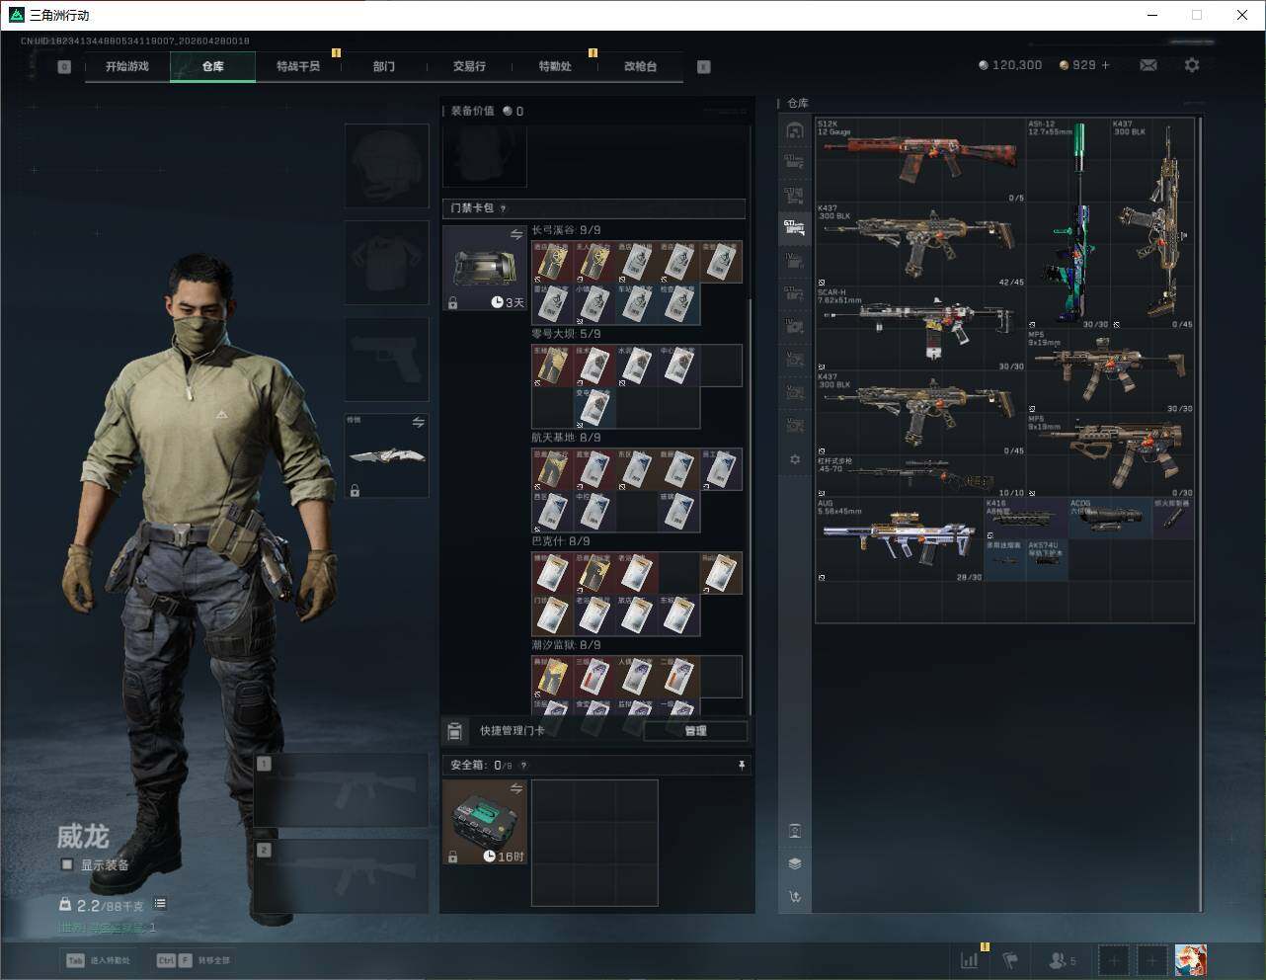Go to the 开始游戏 tab

pyautogui.click(x=127, y=66)
